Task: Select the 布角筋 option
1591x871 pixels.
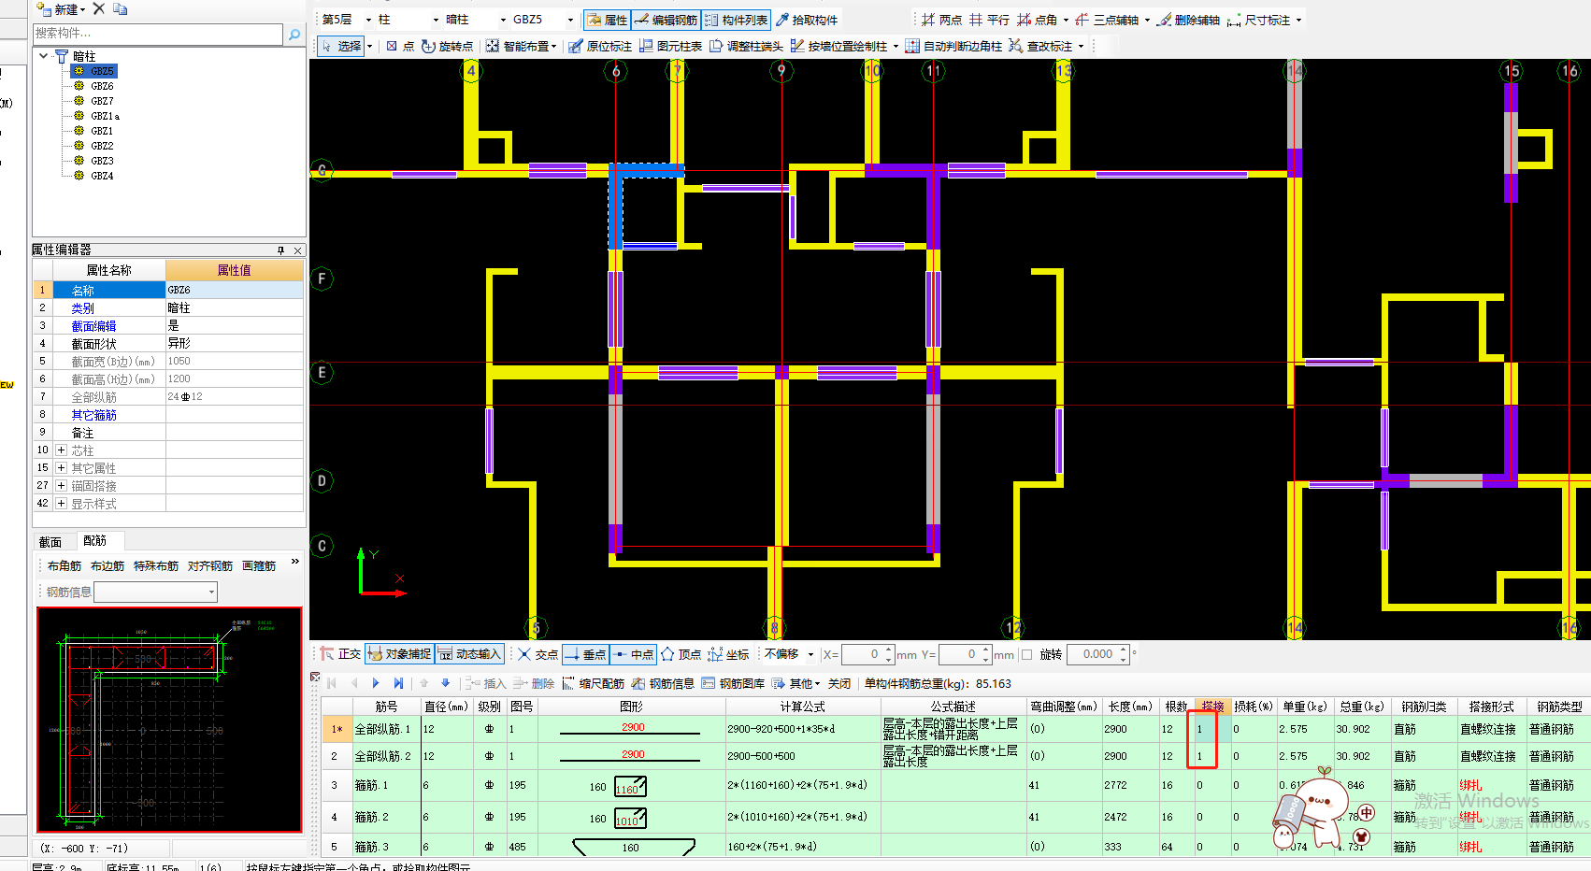Action: 64,566
